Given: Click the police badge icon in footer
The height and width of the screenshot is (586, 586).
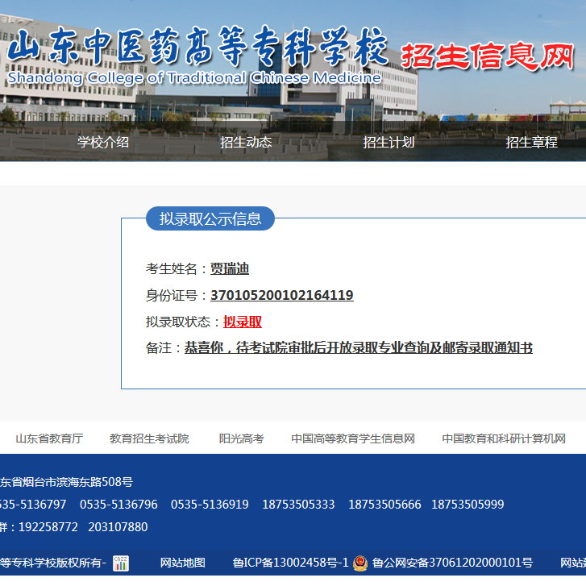Looking at the screenshot, I should click(360, 563).
